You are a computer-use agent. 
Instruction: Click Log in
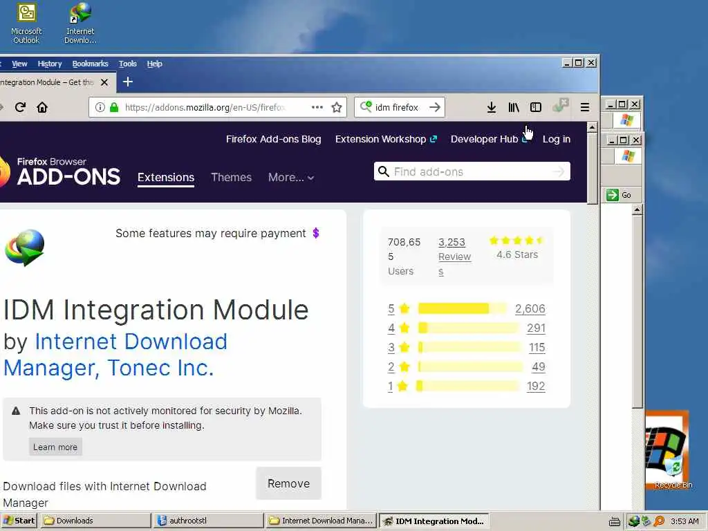(557, 139)
